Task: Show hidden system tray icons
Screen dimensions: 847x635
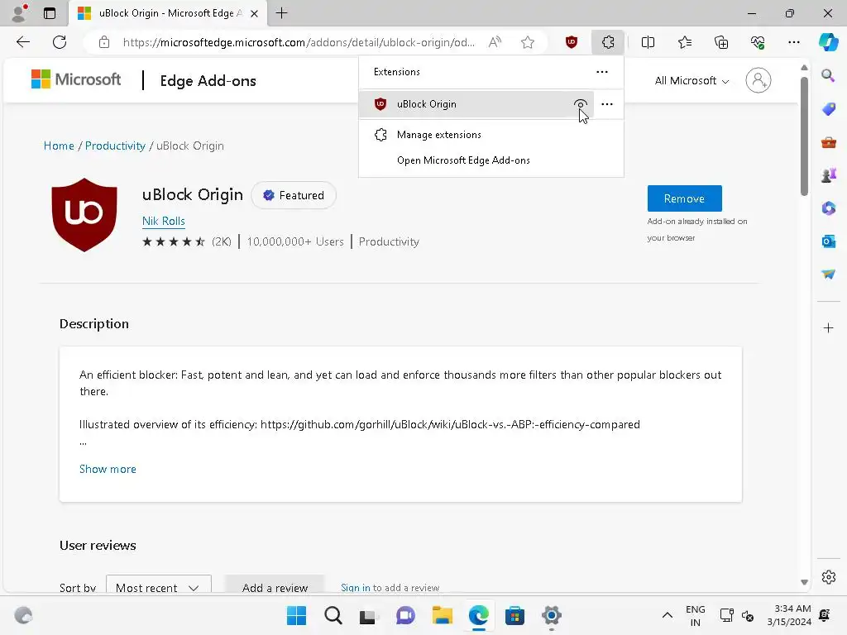Action: point(668,615)
